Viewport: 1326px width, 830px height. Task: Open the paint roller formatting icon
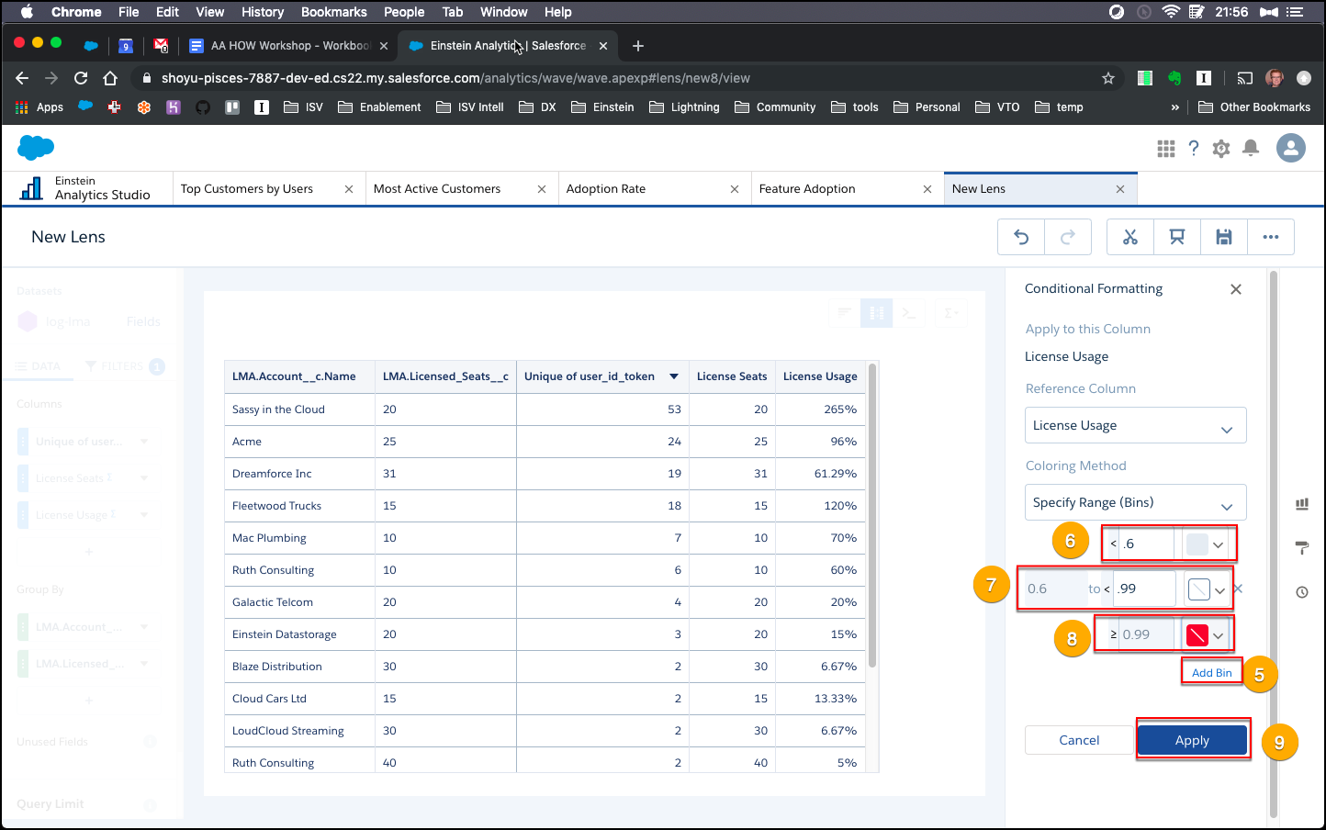pos(1302,548)
